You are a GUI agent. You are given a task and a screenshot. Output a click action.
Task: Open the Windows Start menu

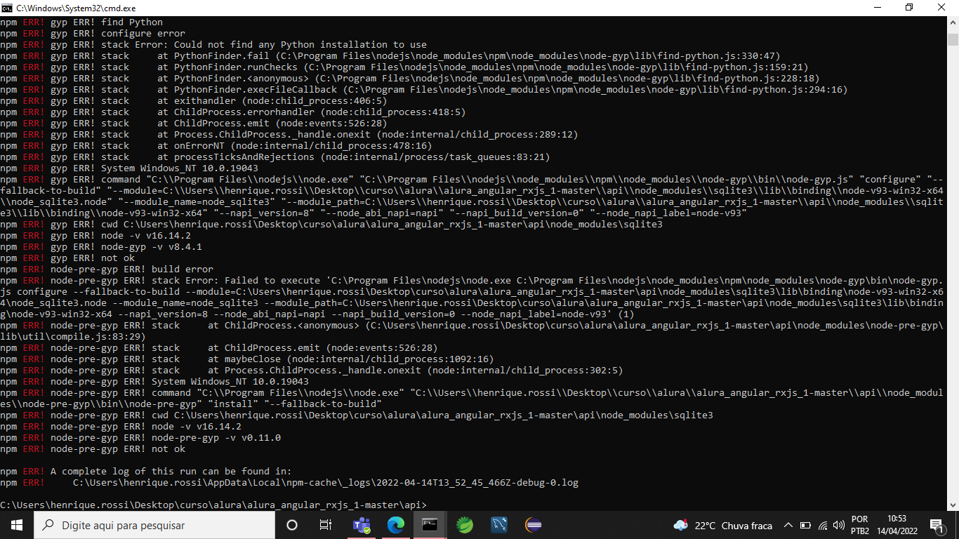pos(16,525)
